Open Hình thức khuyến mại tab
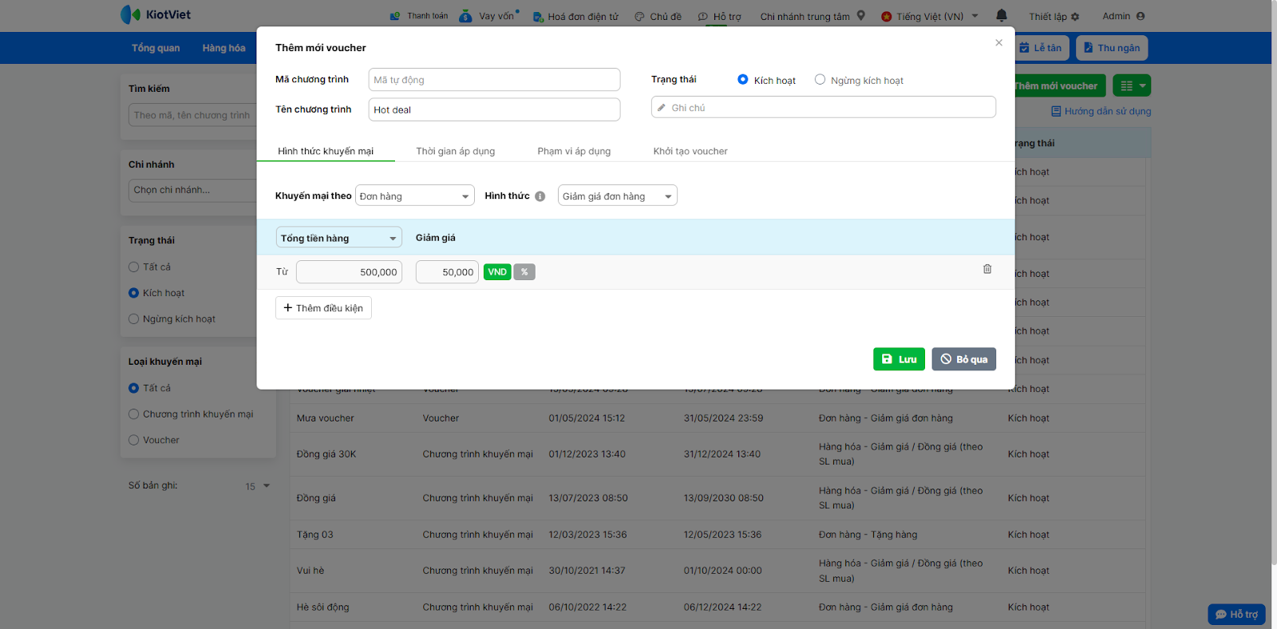Viewport: 1277px width, 629px height. click(326, 152)
